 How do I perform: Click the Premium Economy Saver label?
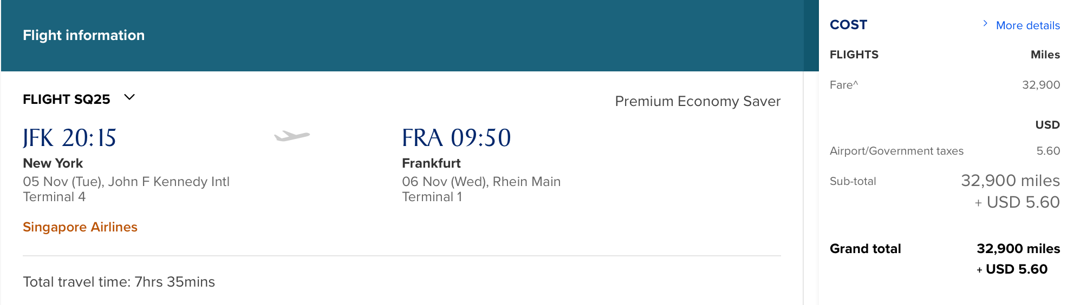click(698, 102)
